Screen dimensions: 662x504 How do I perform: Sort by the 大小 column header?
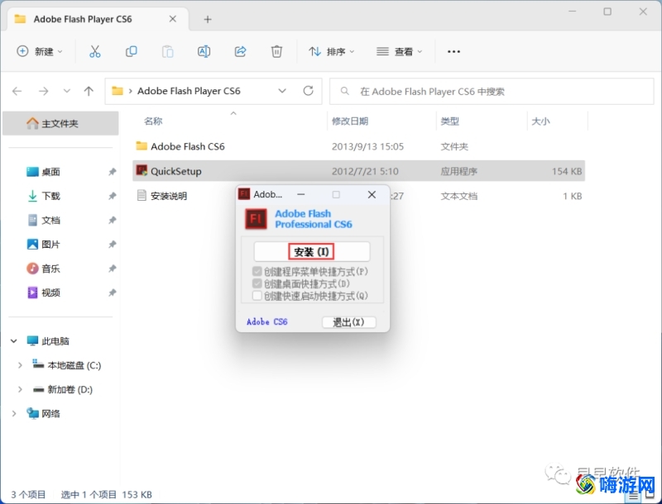(540, 121)
